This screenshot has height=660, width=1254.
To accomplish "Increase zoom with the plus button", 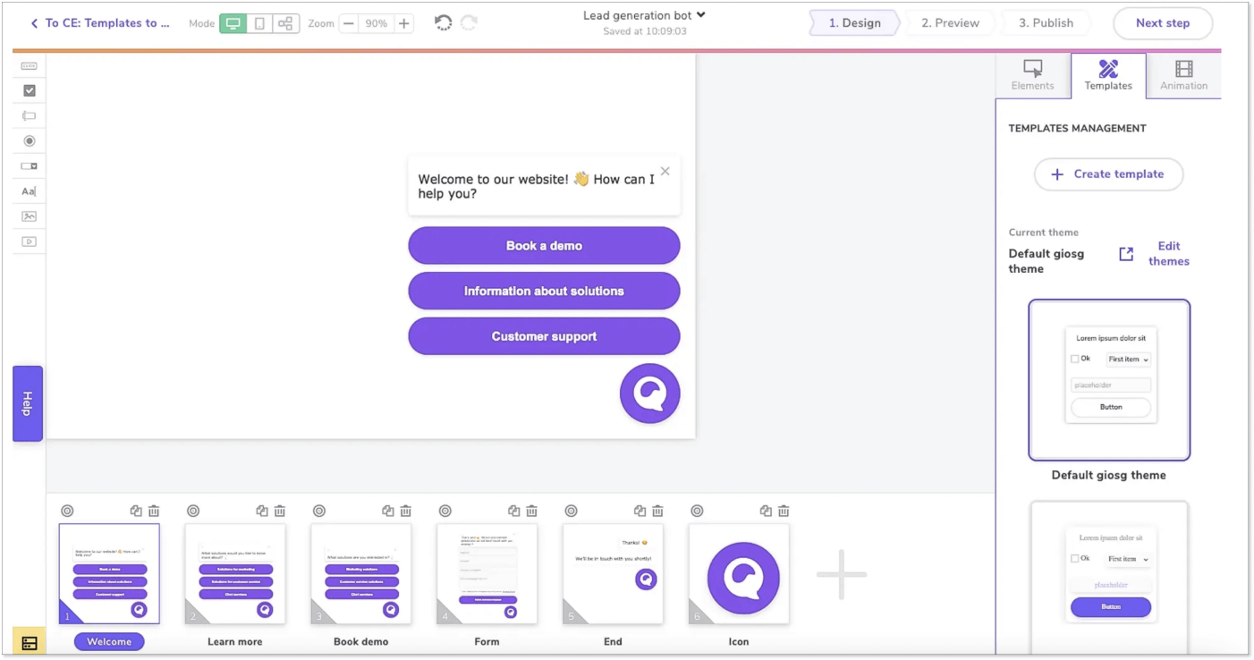I will point(404,23).
